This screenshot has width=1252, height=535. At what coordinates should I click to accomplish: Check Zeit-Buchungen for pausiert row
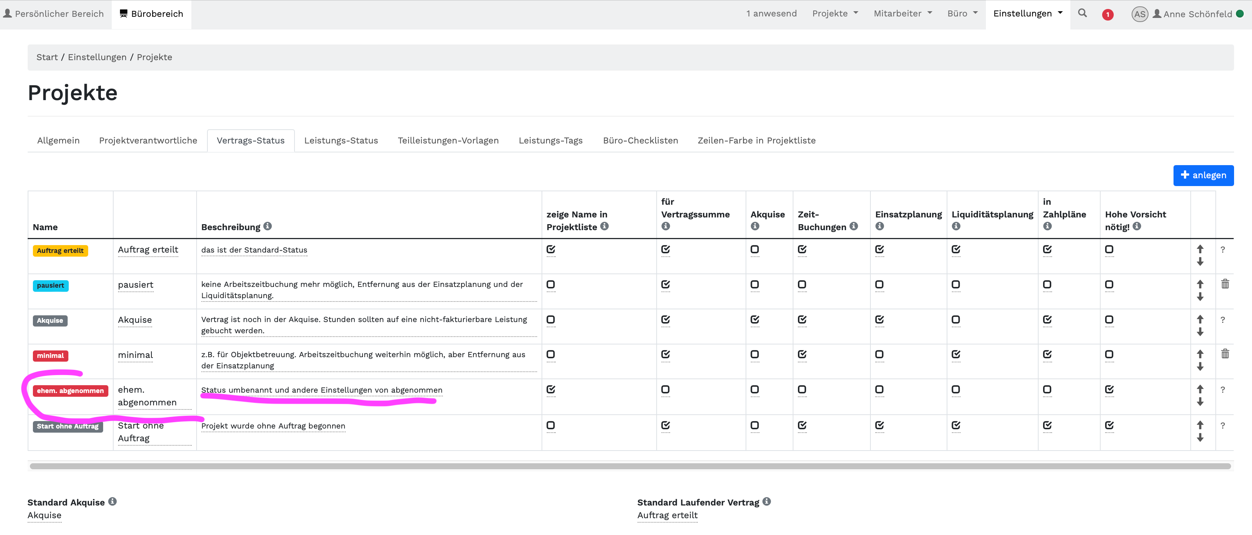click(x=802, y=284)
